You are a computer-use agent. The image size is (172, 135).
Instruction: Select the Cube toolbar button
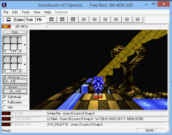(19, 20)
